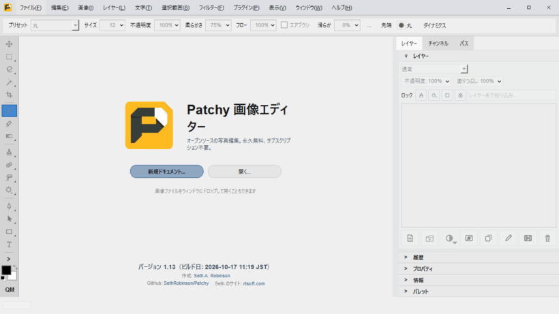
Task: Open the SethRobinson/Patchy GitHub link
Action: [186, 283]
